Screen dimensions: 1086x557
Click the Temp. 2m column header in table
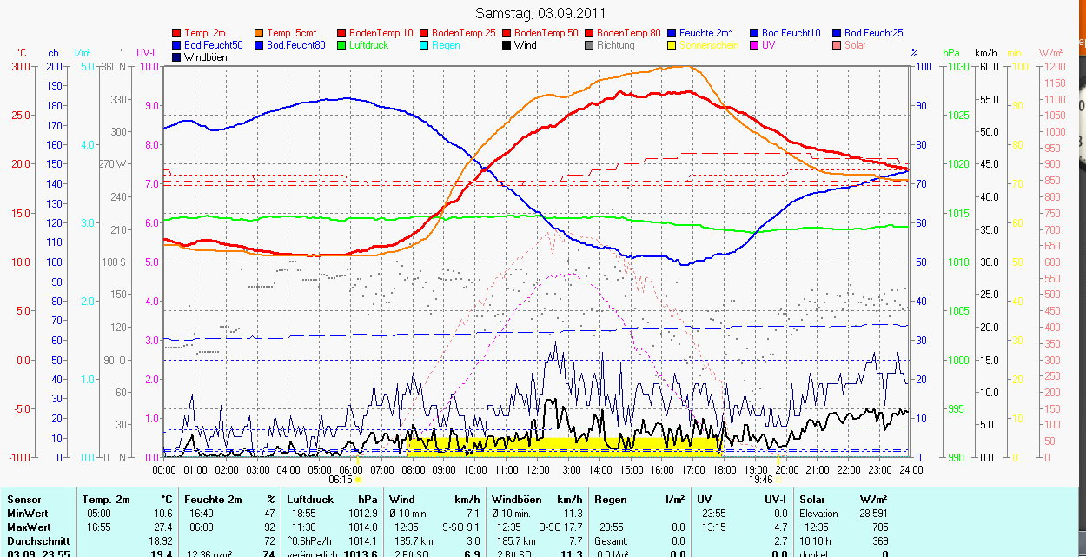click(x=106, y=500)
